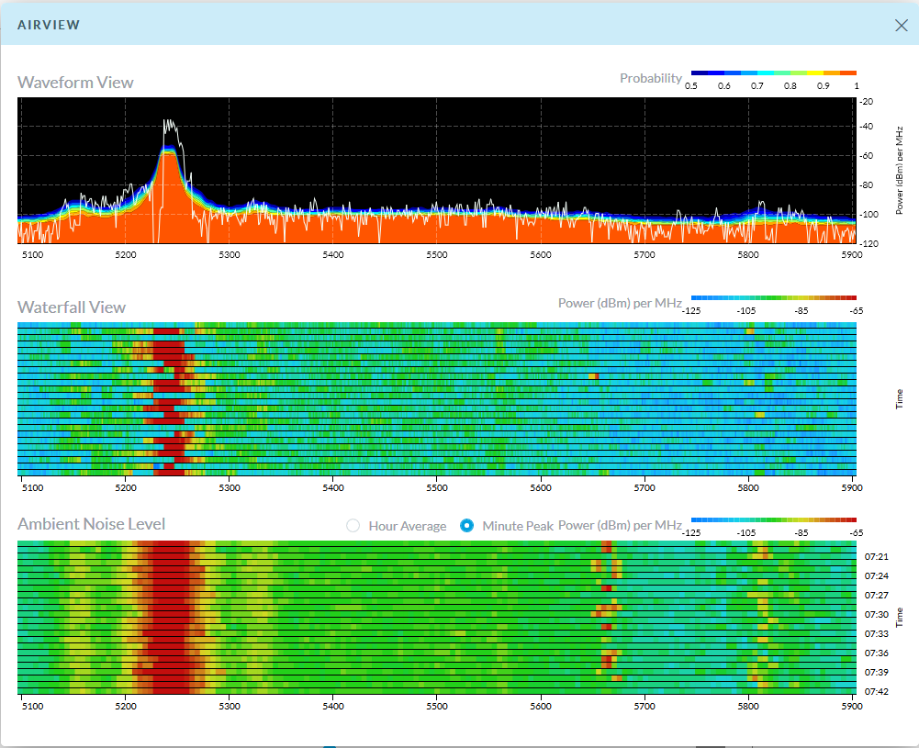Click the -120 power axis value
Image resolution: width=919 pixels, height=748 pixels.
tap(869, 243)
